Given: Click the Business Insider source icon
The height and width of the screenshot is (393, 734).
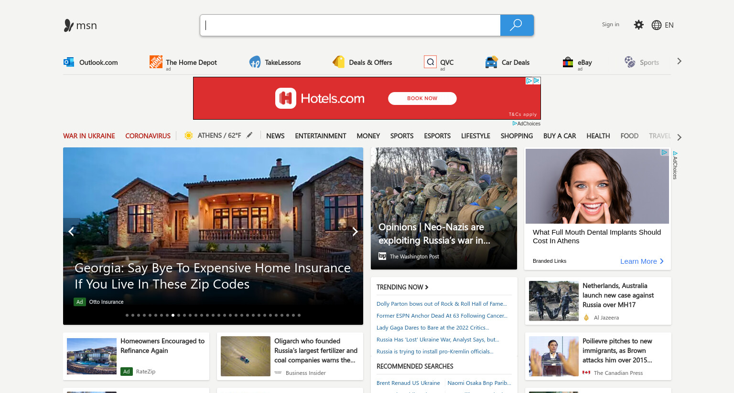Looking at the screenshot, I should point(278,372).
